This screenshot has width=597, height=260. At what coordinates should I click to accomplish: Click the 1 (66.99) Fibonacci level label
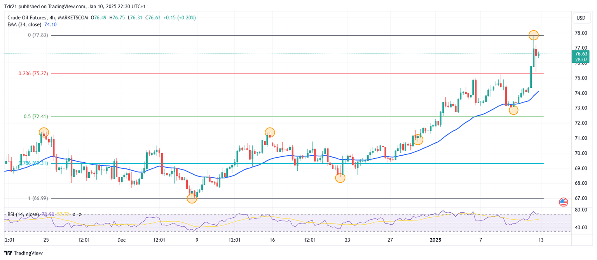coord(38,198)
